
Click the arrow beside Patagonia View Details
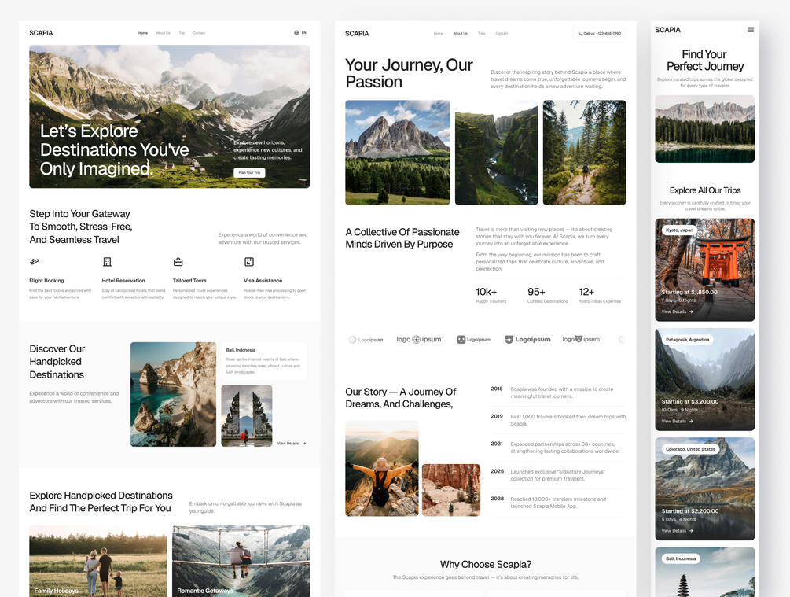(x=691, y=421)
